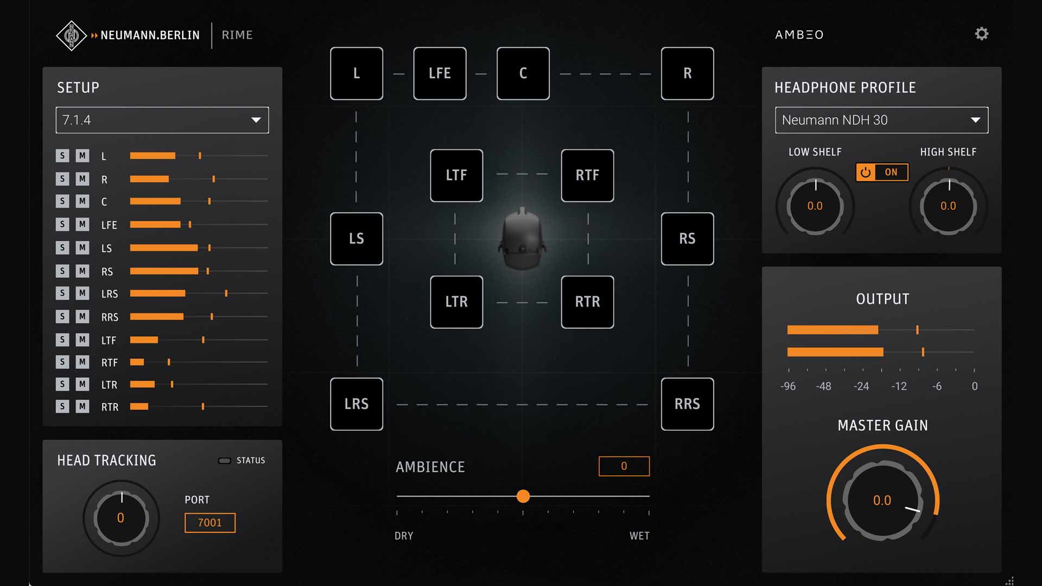Select the C center speaker node

coord(523,73)
